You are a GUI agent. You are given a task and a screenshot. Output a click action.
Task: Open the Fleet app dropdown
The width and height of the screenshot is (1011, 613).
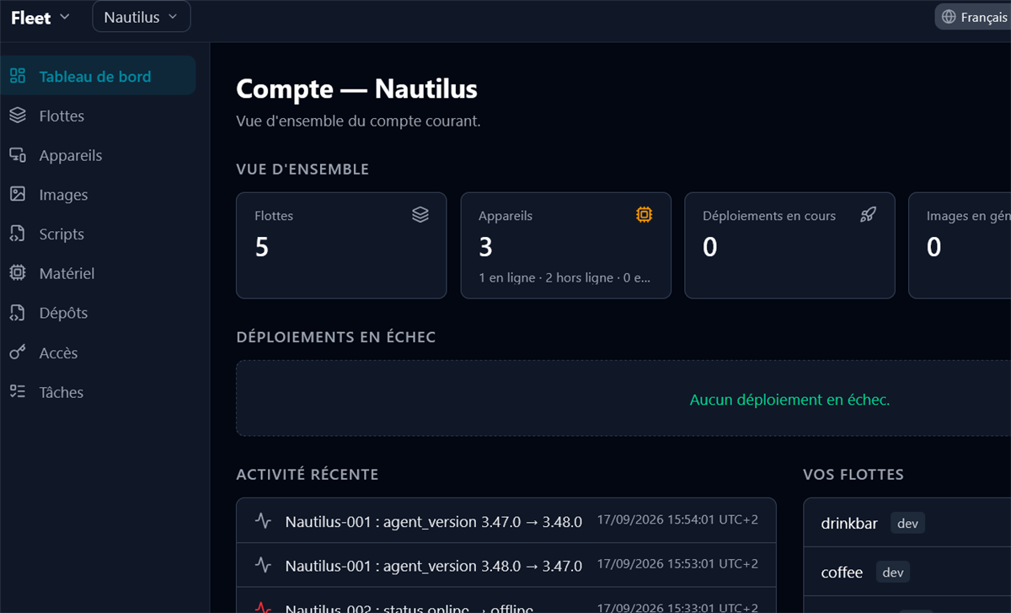(x=40, y=17)
